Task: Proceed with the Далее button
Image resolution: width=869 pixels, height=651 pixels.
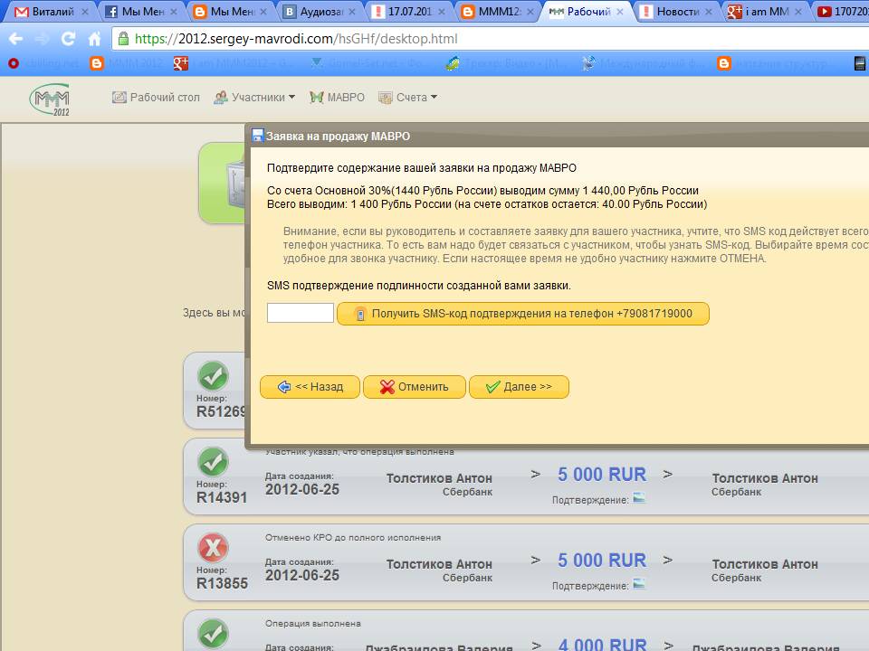Action: [519, 386]
